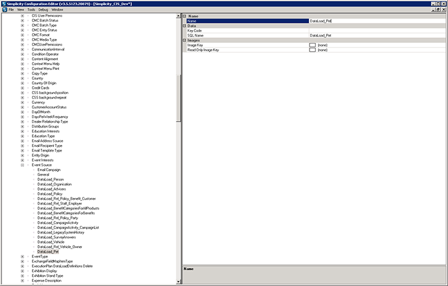Screen dimensions: 448x286
Task: Open the View menu
Action: (20, 10)
